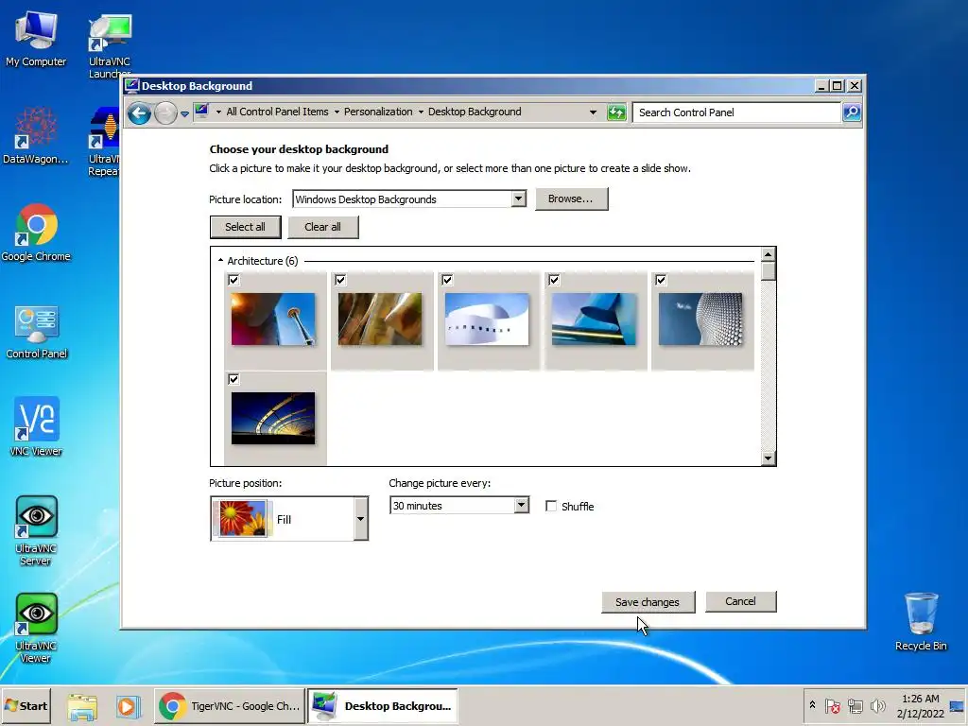Select the white curved building thumbnail

tap(487, 320)
